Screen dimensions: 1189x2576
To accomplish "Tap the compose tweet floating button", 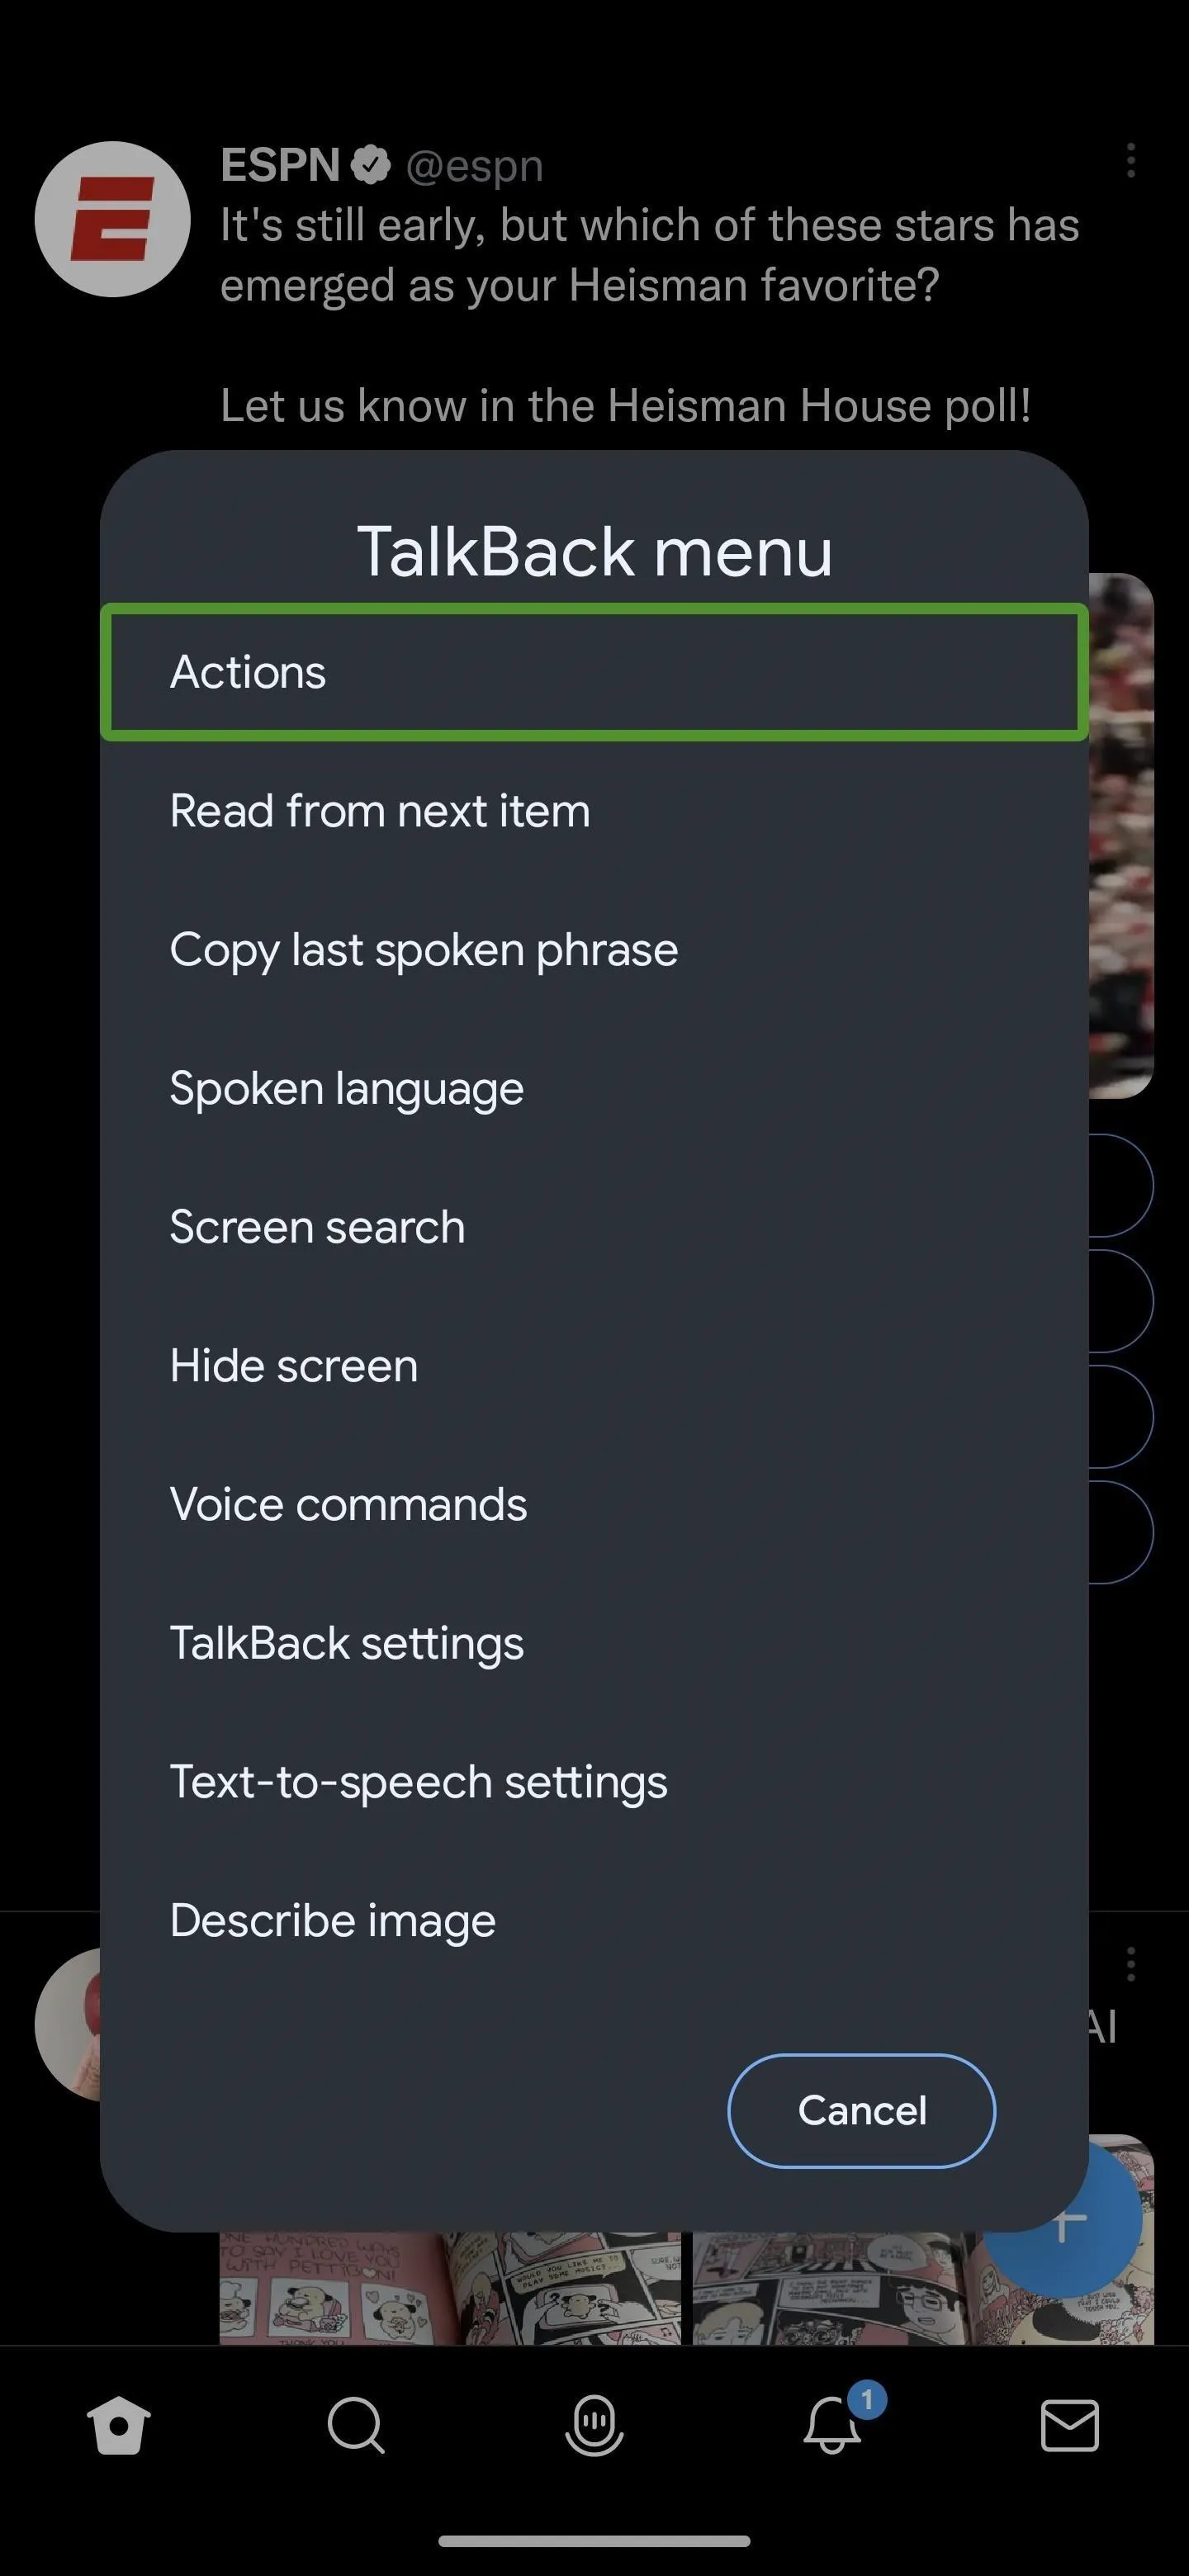I will [x=1065, y=2222].
